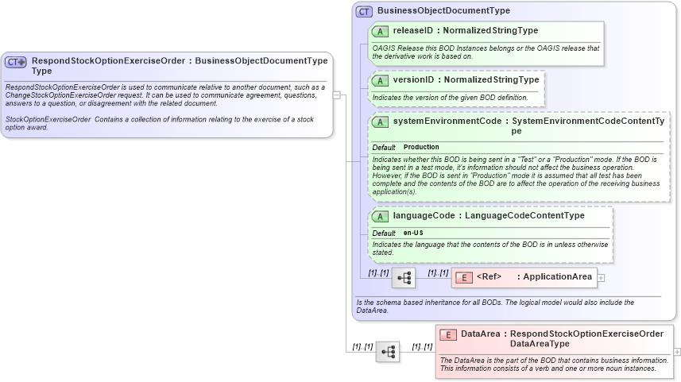This screenshot has height=382, width=681.
Task: Select systemEnvironmentCode attribute label
Action: click(x=528, y=126)
